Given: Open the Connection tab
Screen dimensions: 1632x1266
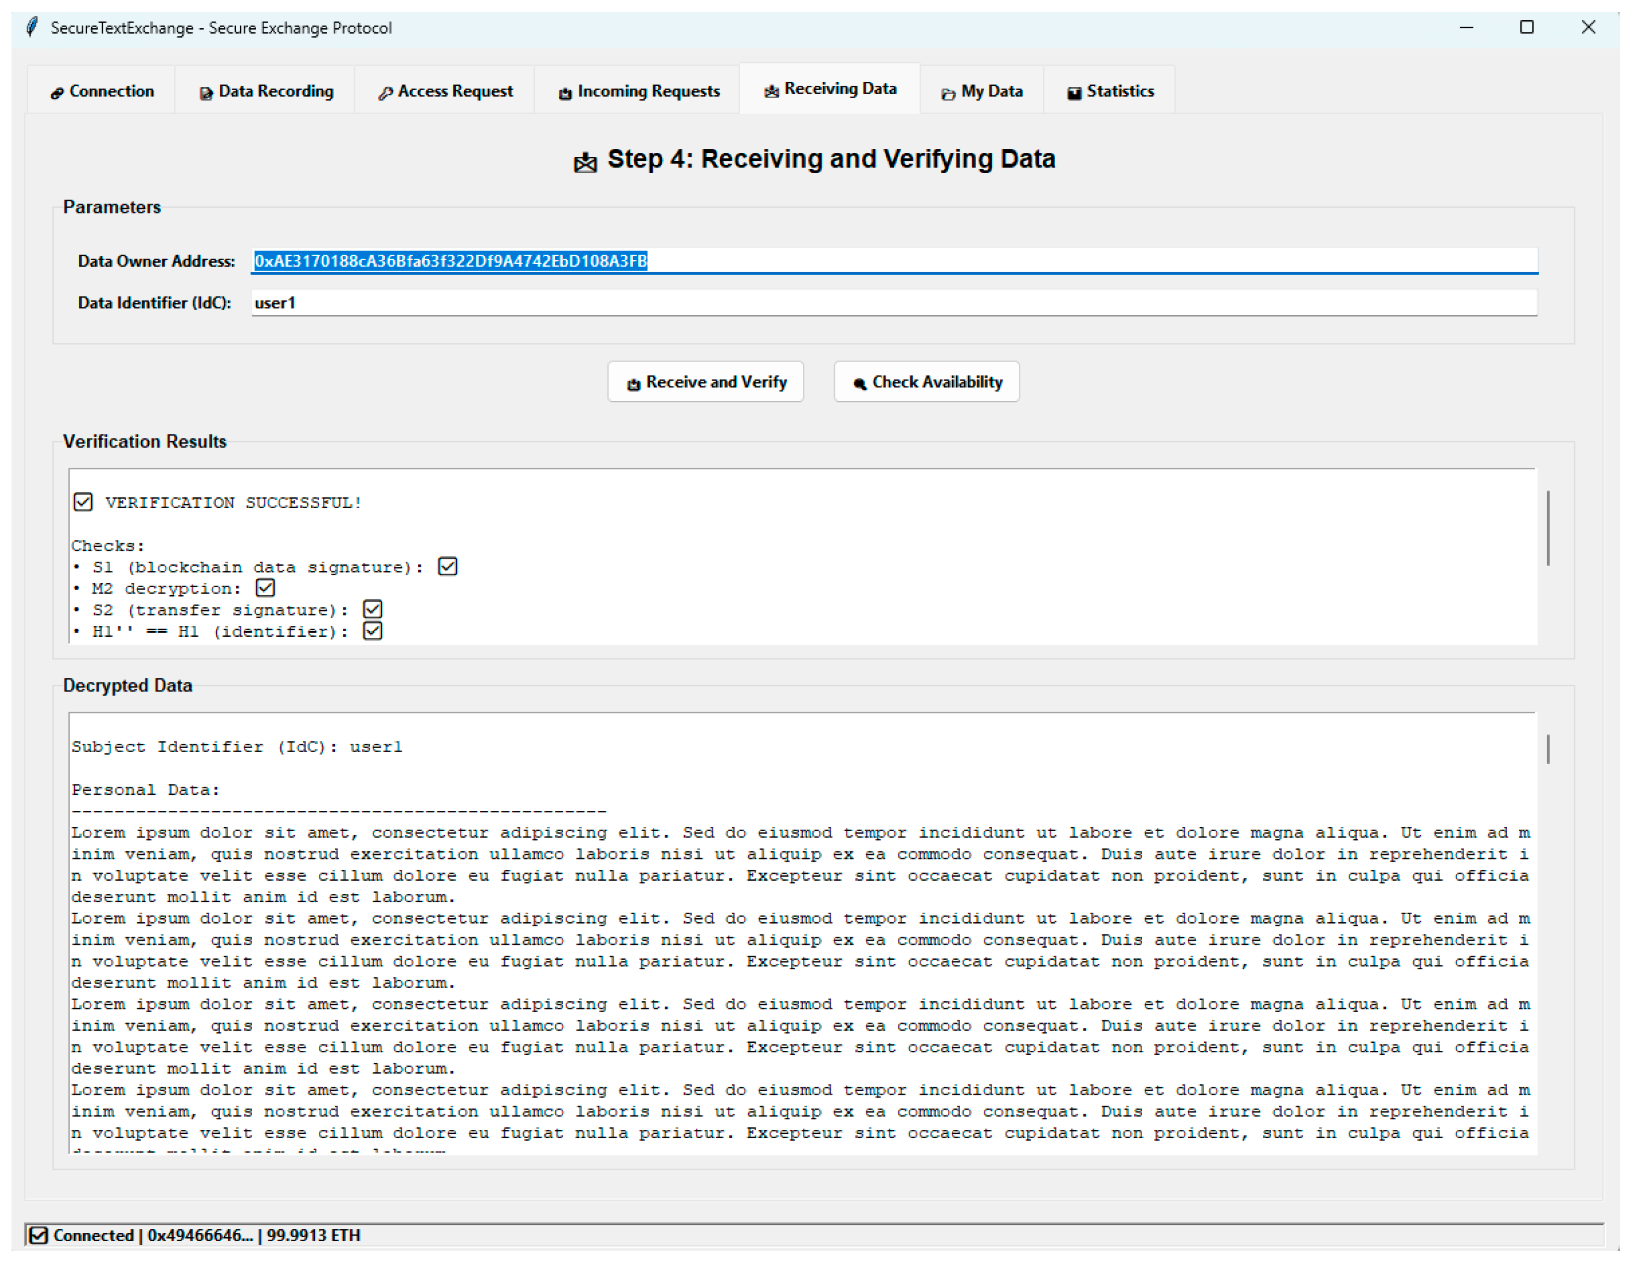Looking at the screenshot, I should pos(102,91).
